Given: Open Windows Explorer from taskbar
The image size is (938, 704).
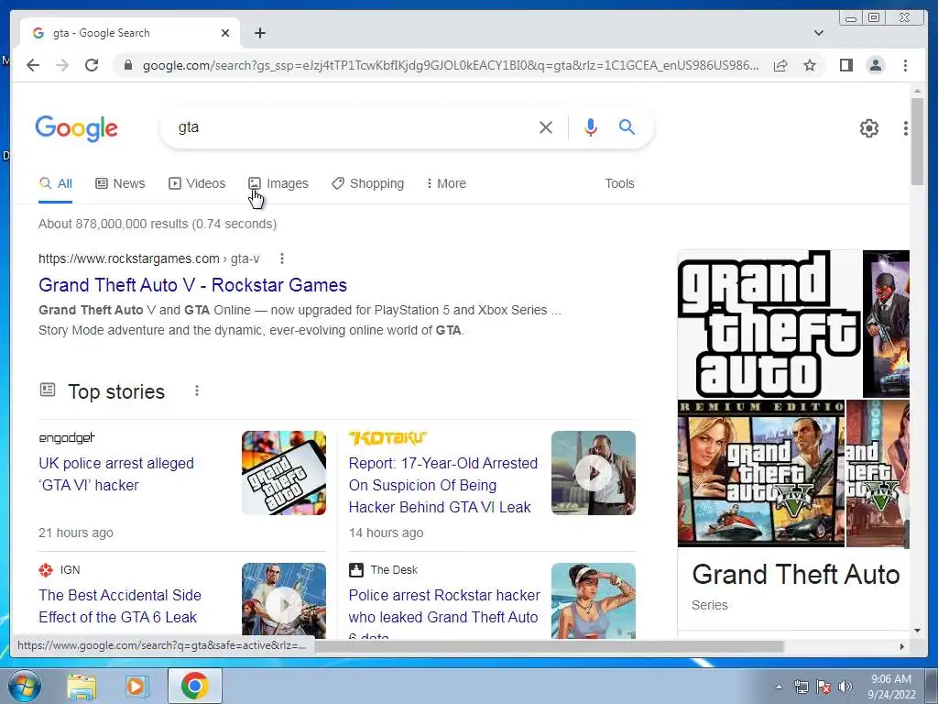Looking at the screenshot, I should [x=82, y=687].
